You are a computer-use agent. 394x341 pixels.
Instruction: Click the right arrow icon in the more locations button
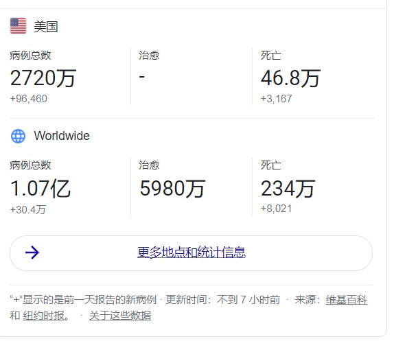(x=32, y=252)
